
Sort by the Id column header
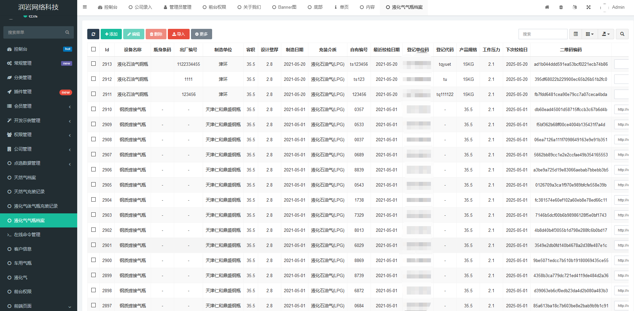[x=107, y=50]
